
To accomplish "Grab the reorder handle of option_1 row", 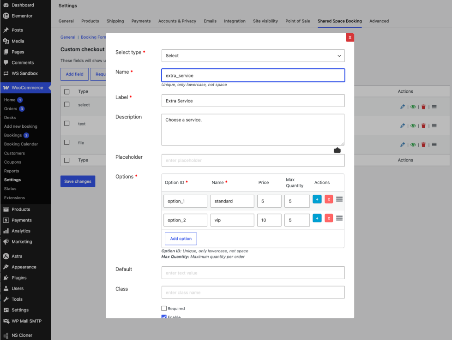I will pyautogui.click(x=339, y=199).
